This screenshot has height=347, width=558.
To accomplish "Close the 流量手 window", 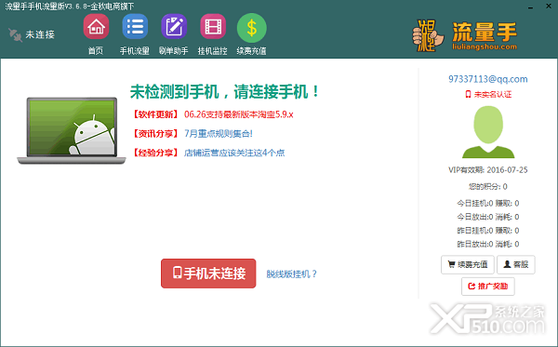I will (549, 7).
